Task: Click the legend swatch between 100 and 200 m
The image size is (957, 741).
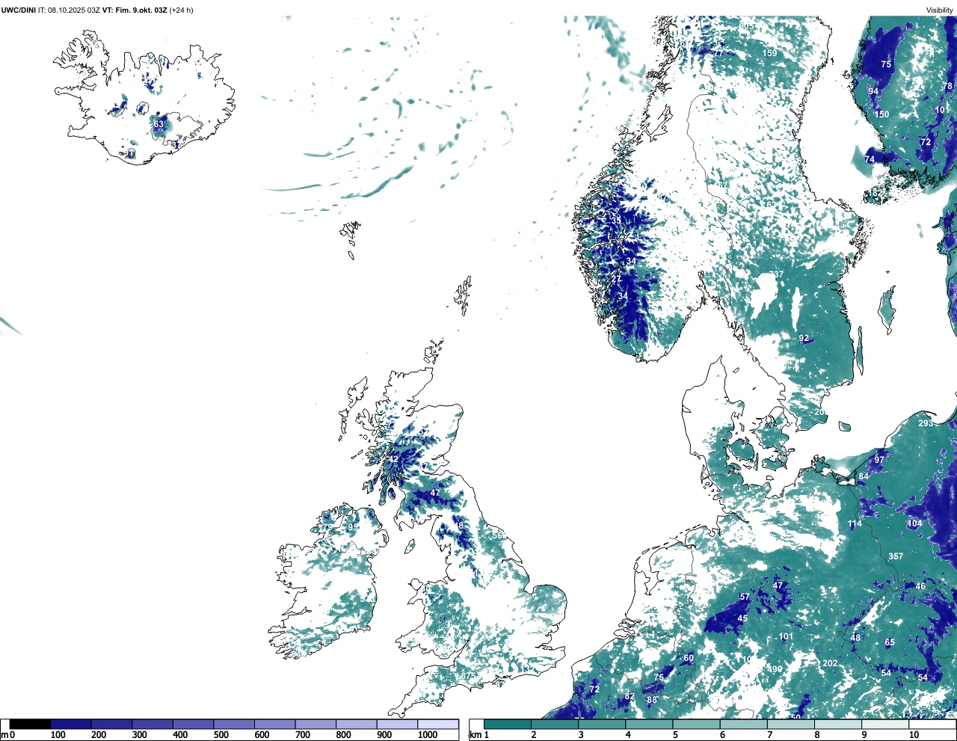Action: 71,724
